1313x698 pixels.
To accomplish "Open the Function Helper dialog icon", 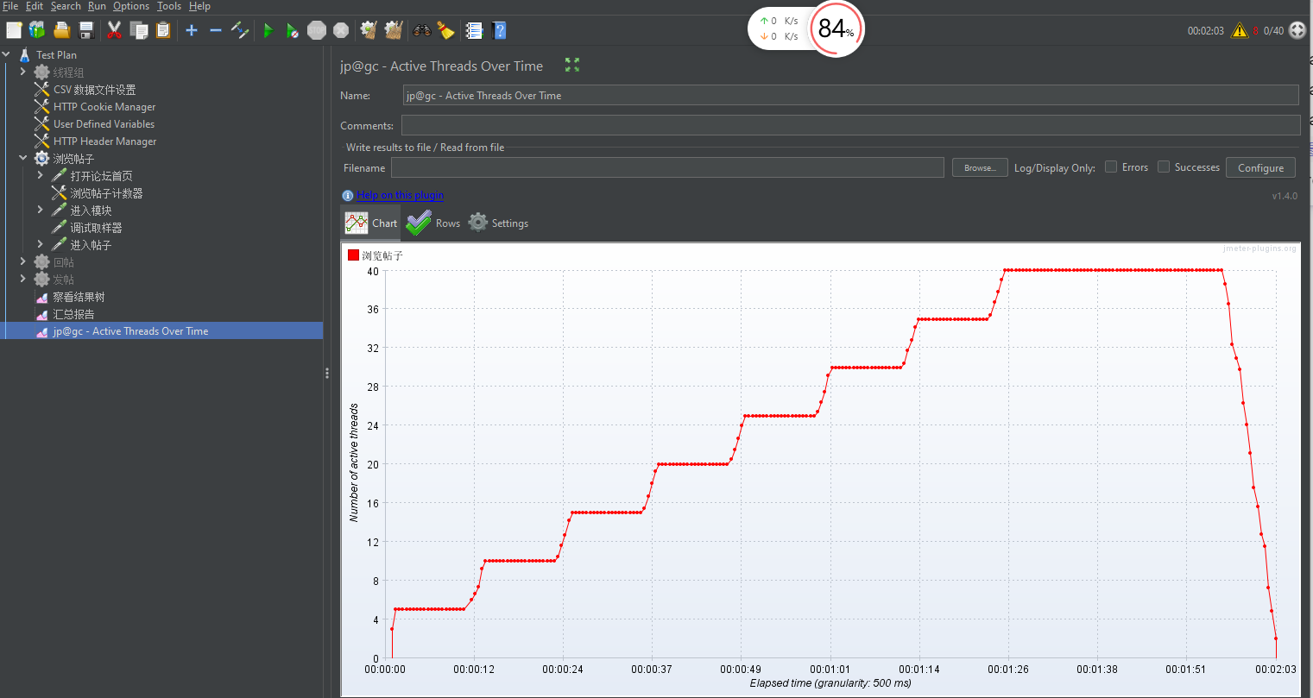I will 474,30.
